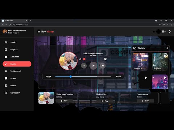Click the Official Hige Dandism title in player

click(x=93, y=53)
